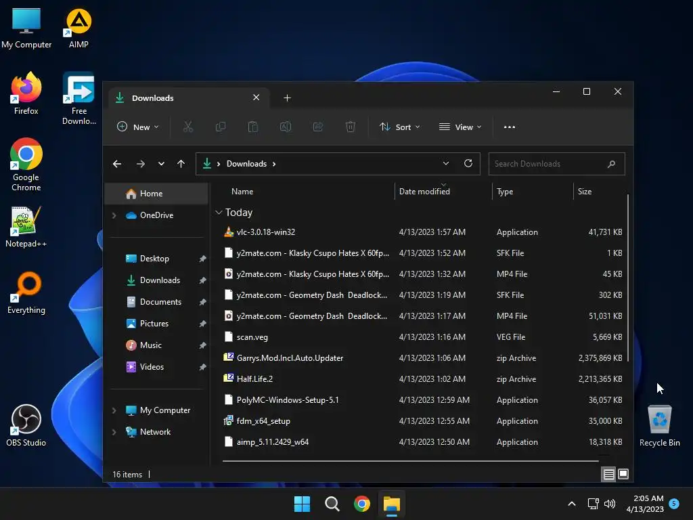Screen dimensions: 693x520
Task: Click the horizontal scrollbar under file list
Action: click(x=411, y=460)
